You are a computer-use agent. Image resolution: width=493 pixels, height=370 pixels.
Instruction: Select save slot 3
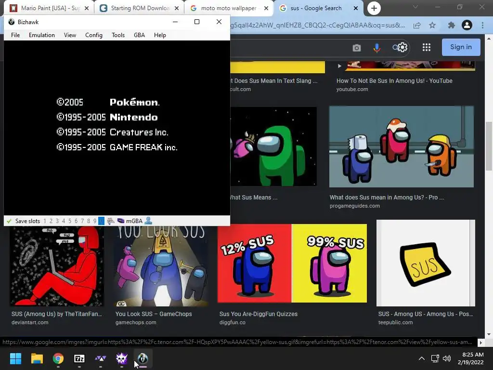[x=57, y=221]
